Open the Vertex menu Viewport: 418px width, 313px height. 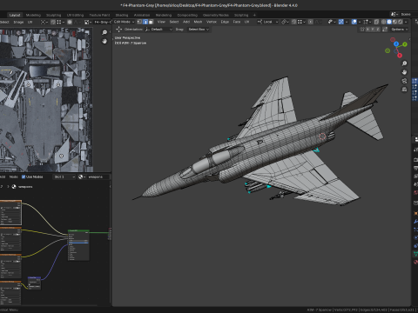pyautogui.click(x=212, y=22)
